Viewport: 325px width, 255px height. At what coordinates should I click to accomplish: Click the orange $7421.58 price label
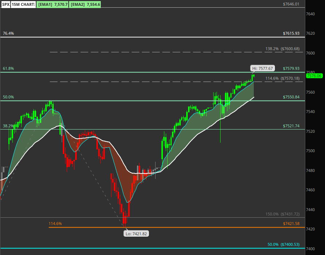(291, 224)
